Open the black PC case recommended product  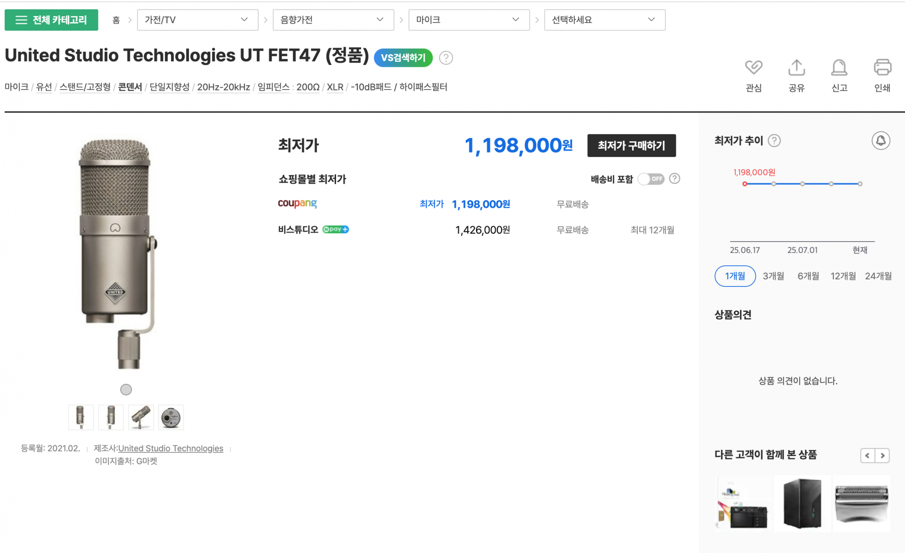click(x=802, y=504)
